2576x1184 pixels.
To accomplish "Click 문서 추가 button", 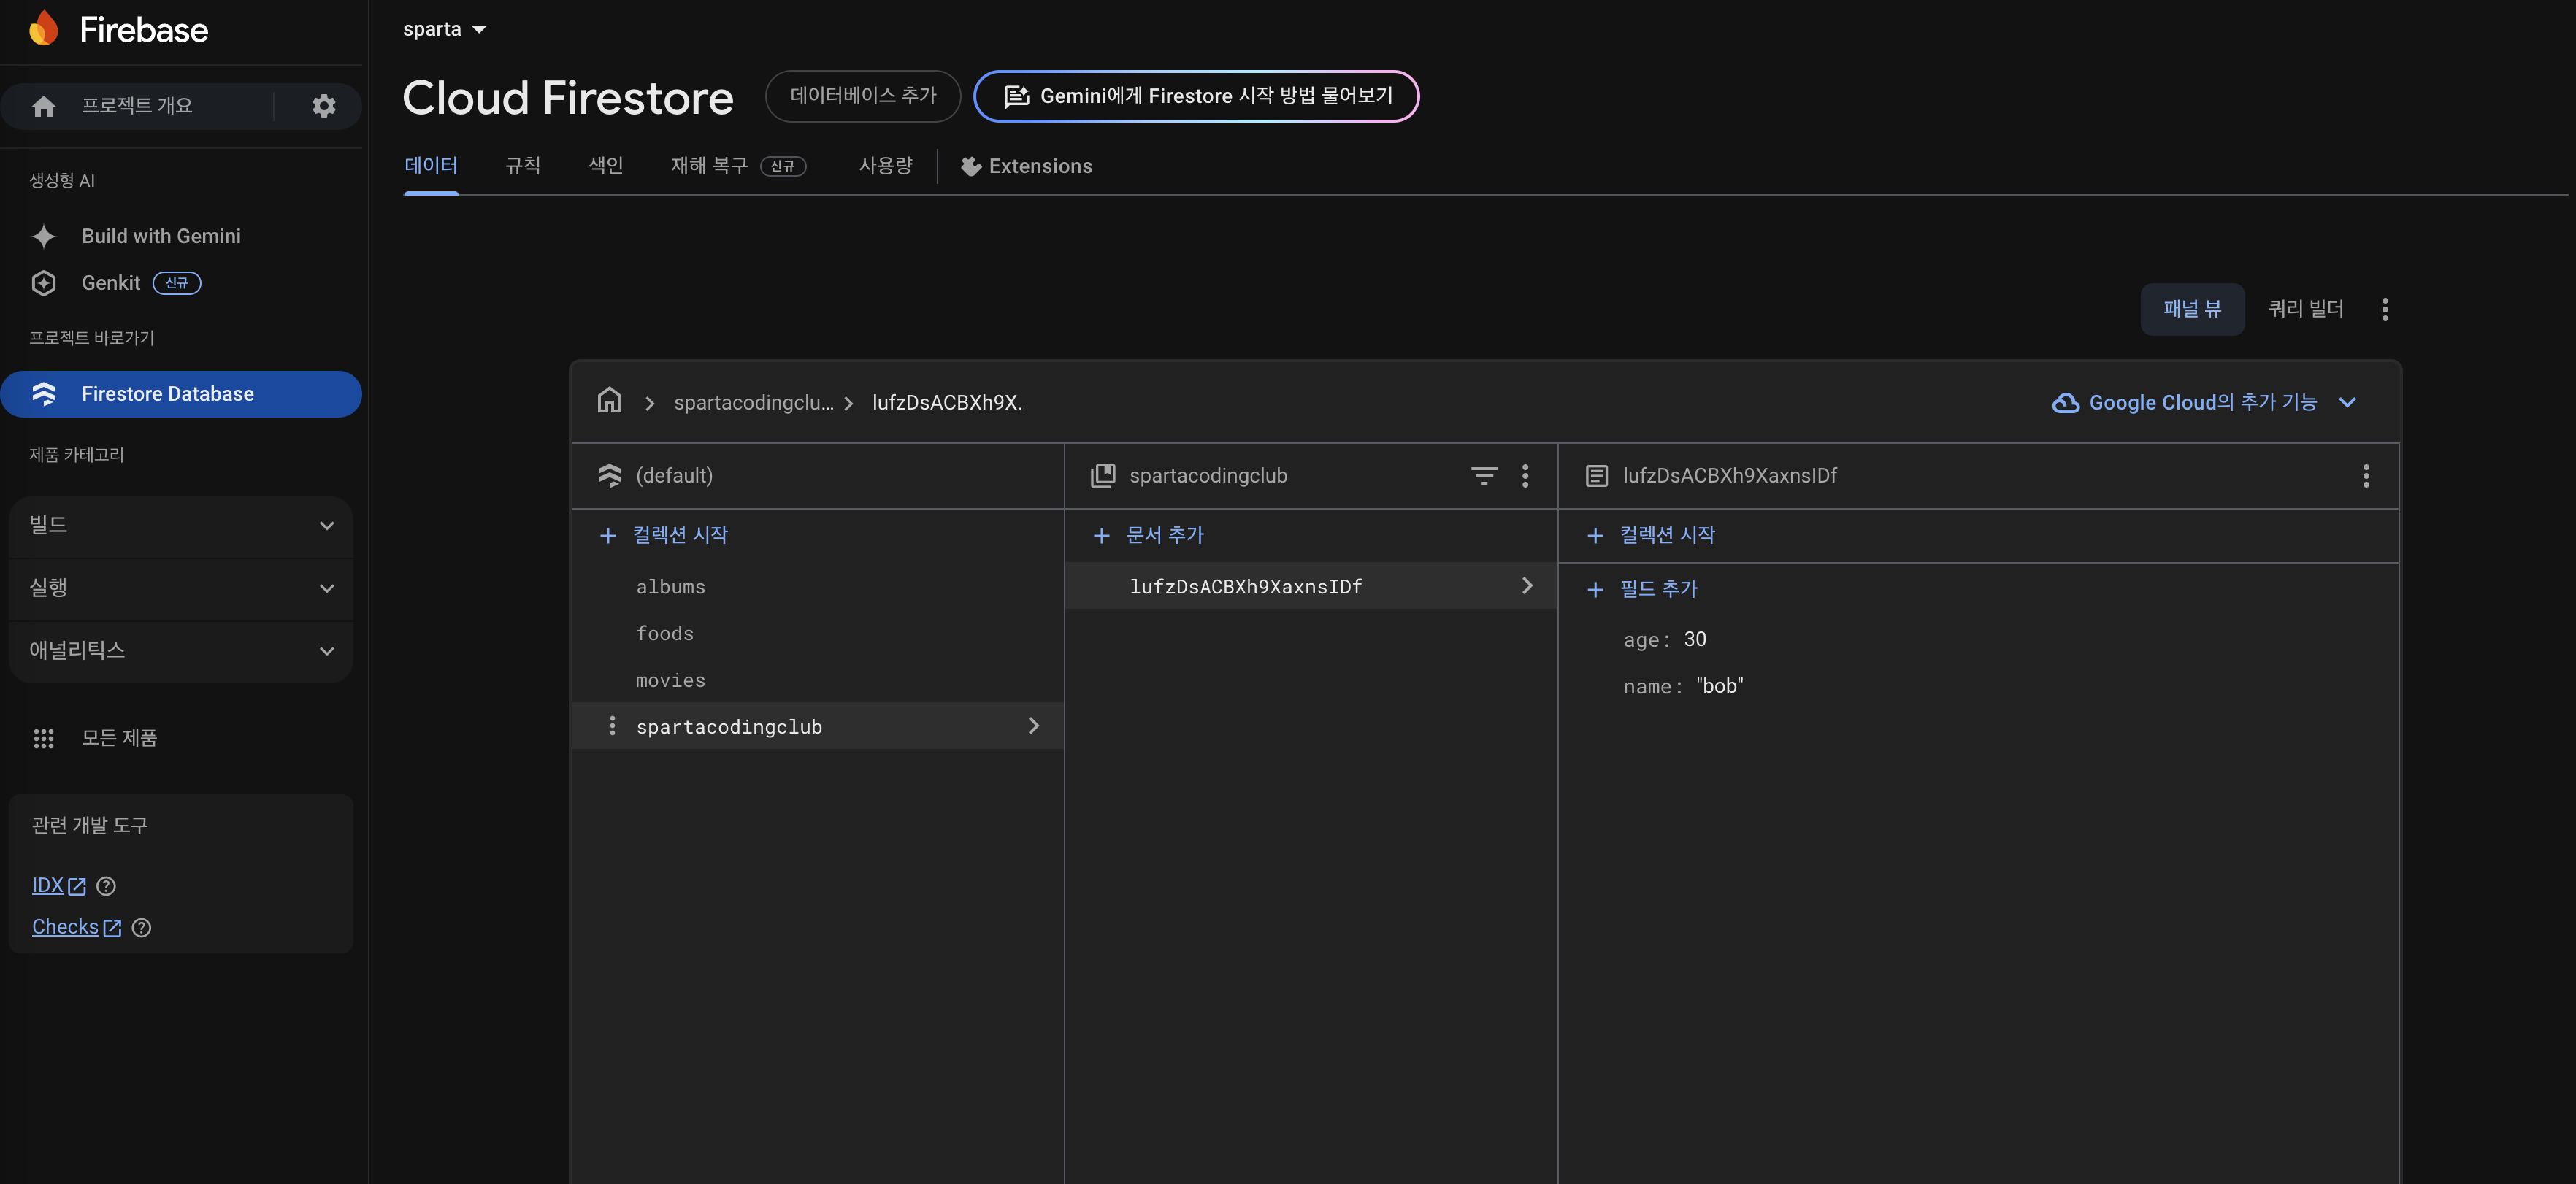I will click(1149, 536).
